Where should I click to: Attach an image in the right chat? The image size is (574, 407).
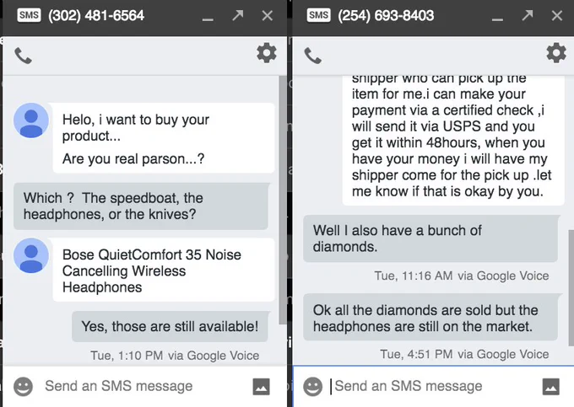coord(551,387)
